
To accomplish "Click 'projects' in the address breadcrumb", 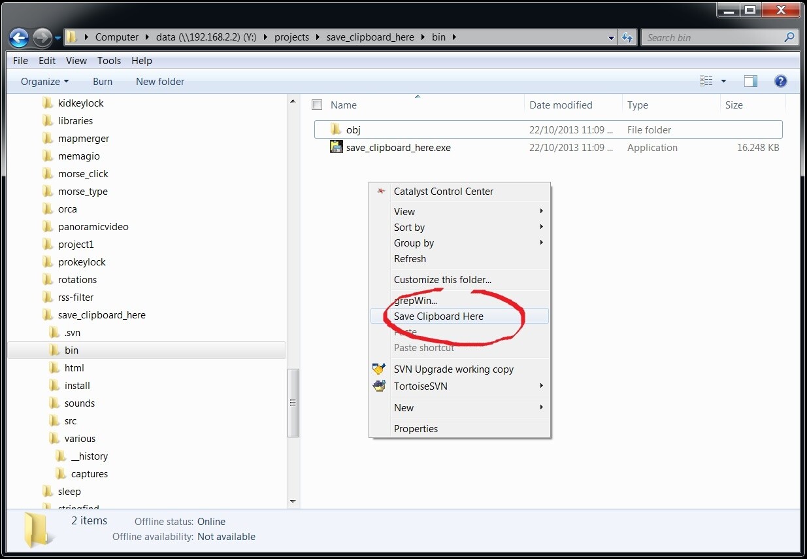I will [291, 37].
